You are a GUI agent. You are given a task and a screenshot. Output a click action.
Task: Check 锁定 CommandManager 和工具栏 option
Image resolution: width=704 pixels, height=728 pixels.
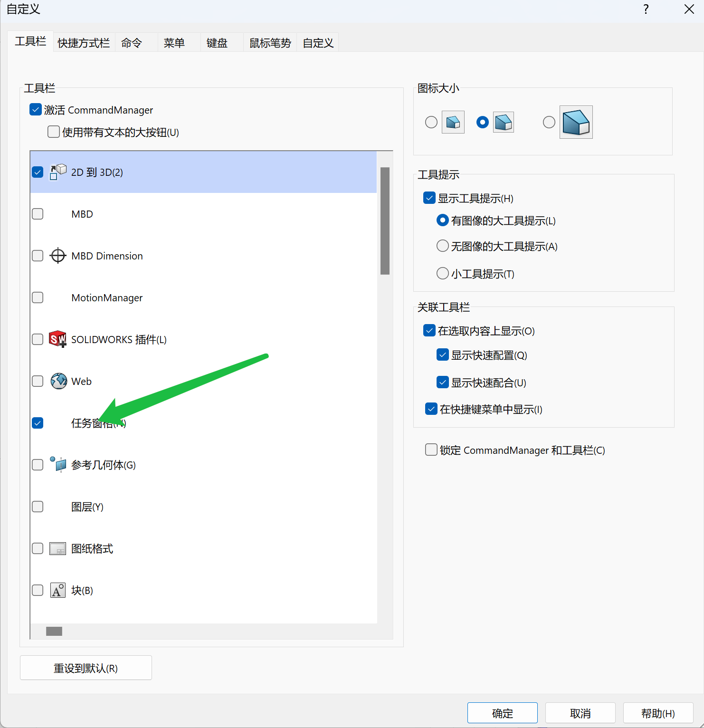click(x=431, y=450)
